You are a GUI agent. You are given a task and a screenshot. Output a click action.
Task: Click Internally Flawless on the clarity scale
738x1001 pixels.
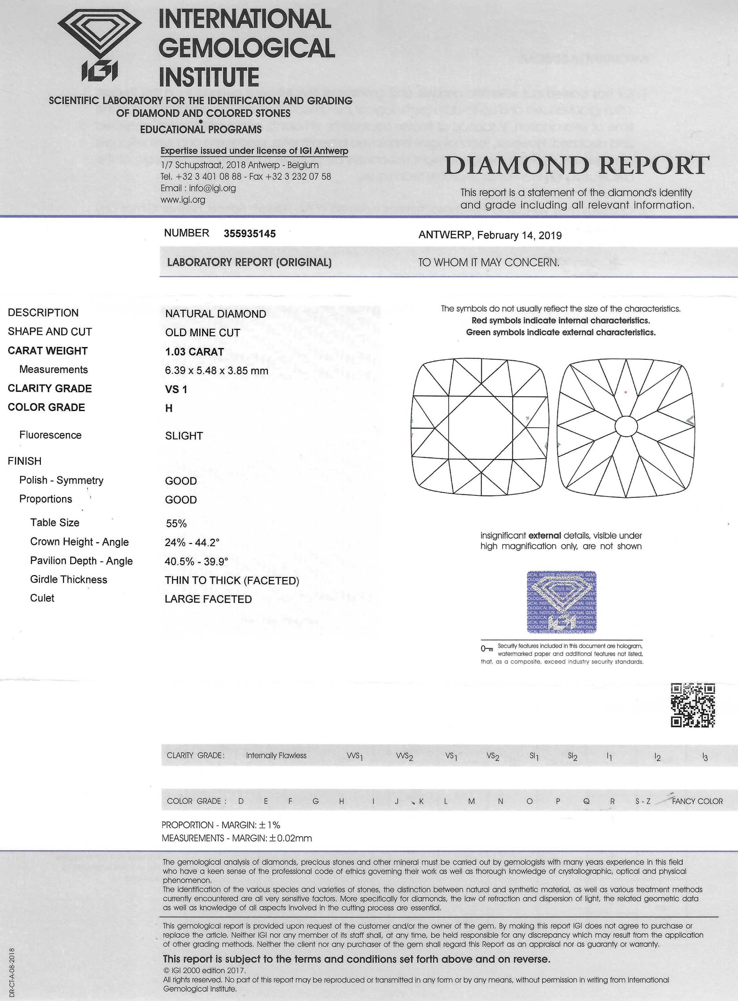click(x=276, y=756)
